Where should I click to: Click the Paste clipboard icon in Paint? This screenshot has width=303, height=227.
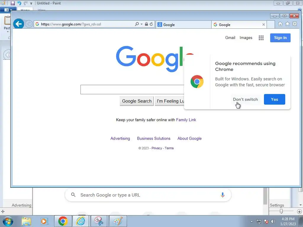[x=7, y=20]
